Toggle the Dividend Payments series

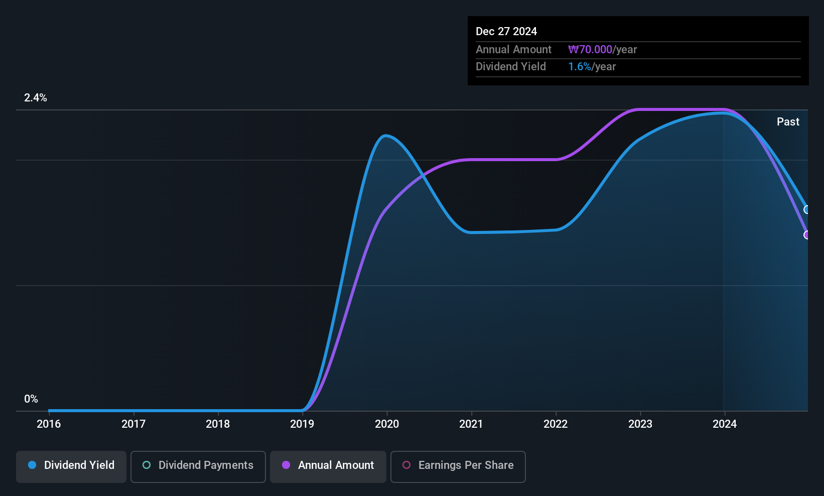click(198, 467)
